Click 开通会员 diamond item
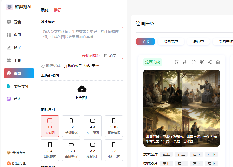This screenshot has width=233, height=167. [x=16, y=153]
